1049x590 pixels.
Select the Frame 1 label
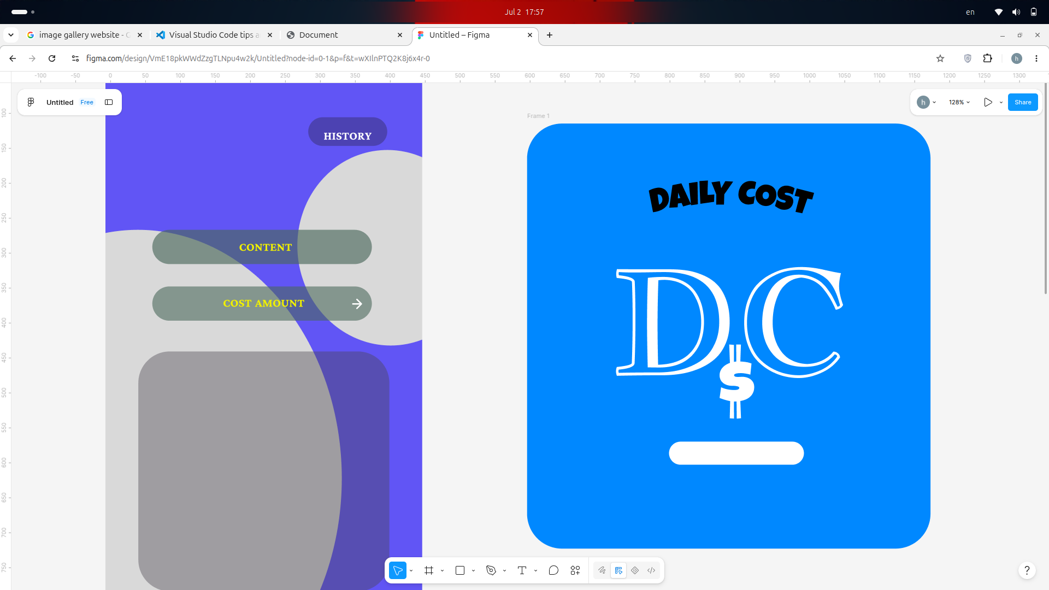pyautogui.click(x=538, y=116)
